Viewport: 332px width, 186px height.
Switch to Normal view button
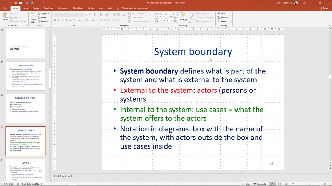point(272,184)
